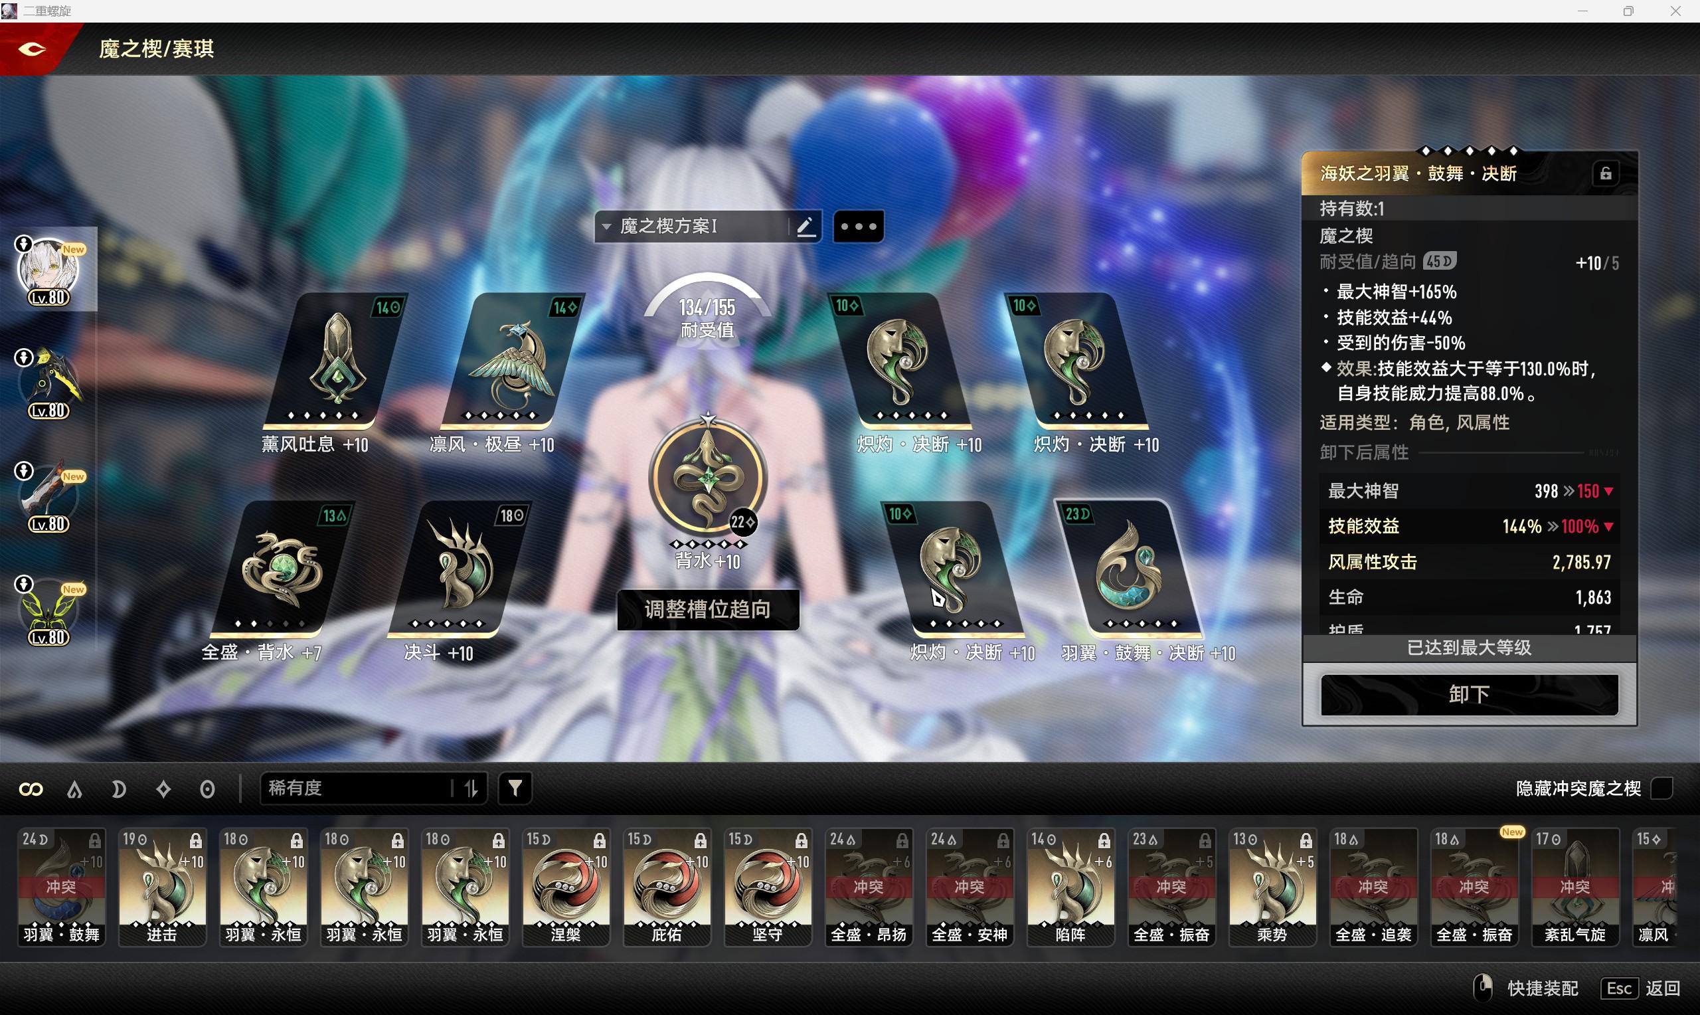This screenshot has height=1015, width=1700.
Task: Toggle the sort order arrows icon
Action: click(471, 788)
